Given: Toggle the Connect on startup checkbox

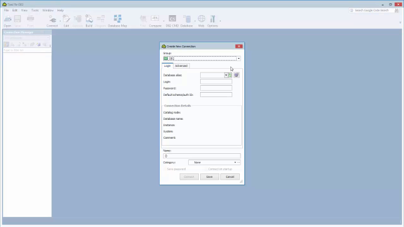Looking at the screenshot, I should (x=206, y=169).
